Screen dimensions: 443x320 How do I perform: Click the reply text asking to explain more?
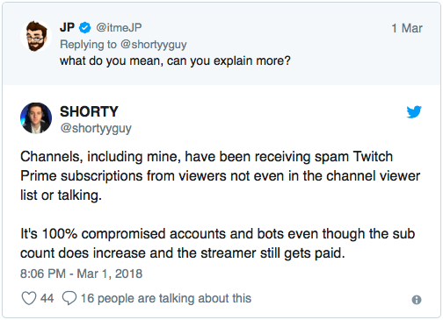(175, 60)
